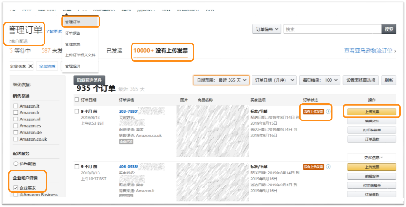This screenshot has height=207, width=406.
Task: Click the 没有上传发票 status badge on the second order
Action: point(313,167)
